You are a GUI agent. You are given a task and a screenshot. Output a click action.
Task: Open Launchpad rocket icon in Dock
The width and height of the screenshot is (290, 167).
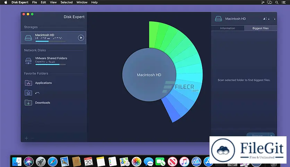coord(41,162)
